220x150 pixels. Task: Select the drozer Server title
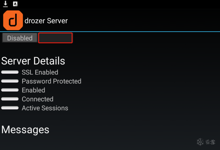46,21
